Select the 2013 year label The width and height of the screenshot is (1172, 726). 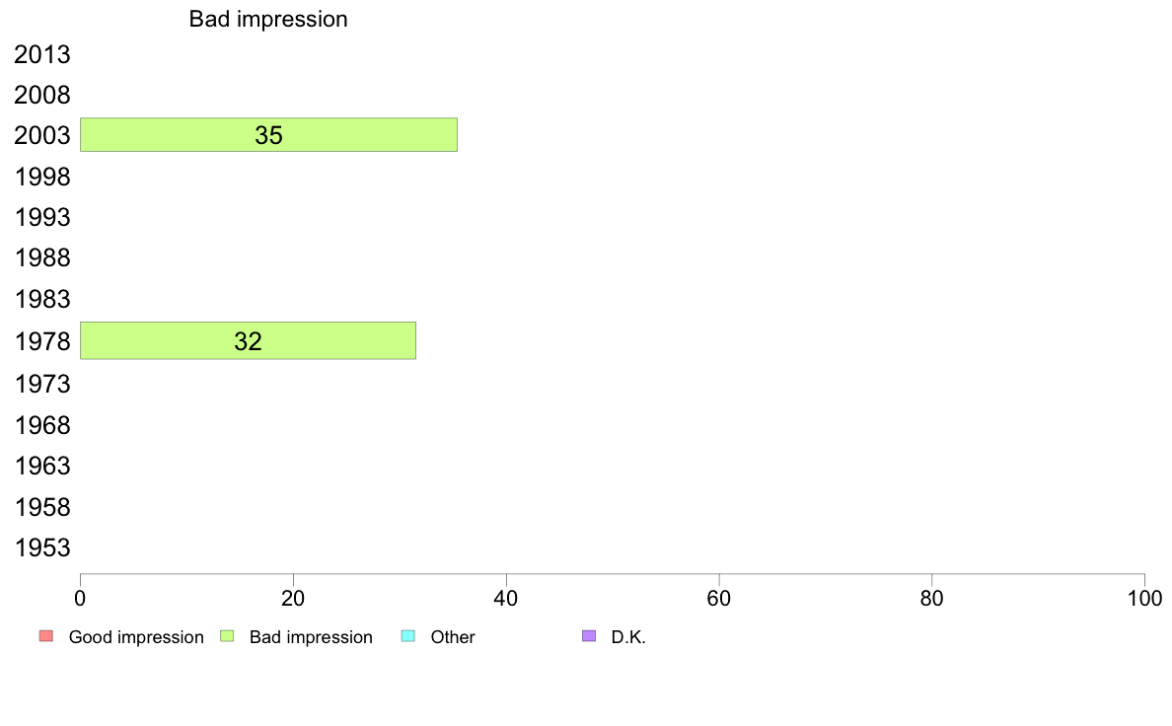pyautogui.click(x=42, y=54)
